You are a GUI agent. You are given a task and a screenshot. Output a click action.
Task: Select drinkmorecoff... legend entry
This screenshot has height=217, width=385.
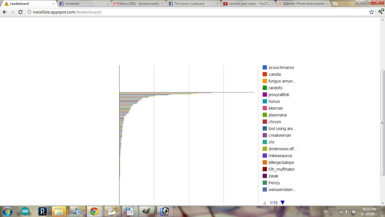point(283,149)
